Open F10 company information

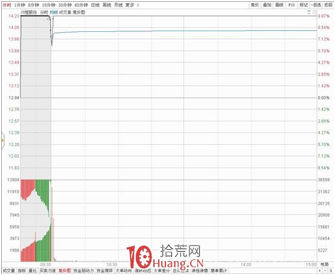(292, 5)
